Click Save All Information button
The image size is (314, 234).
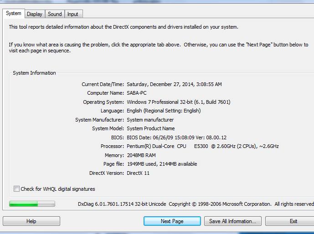pyautogui.click(x=233, y=221)
